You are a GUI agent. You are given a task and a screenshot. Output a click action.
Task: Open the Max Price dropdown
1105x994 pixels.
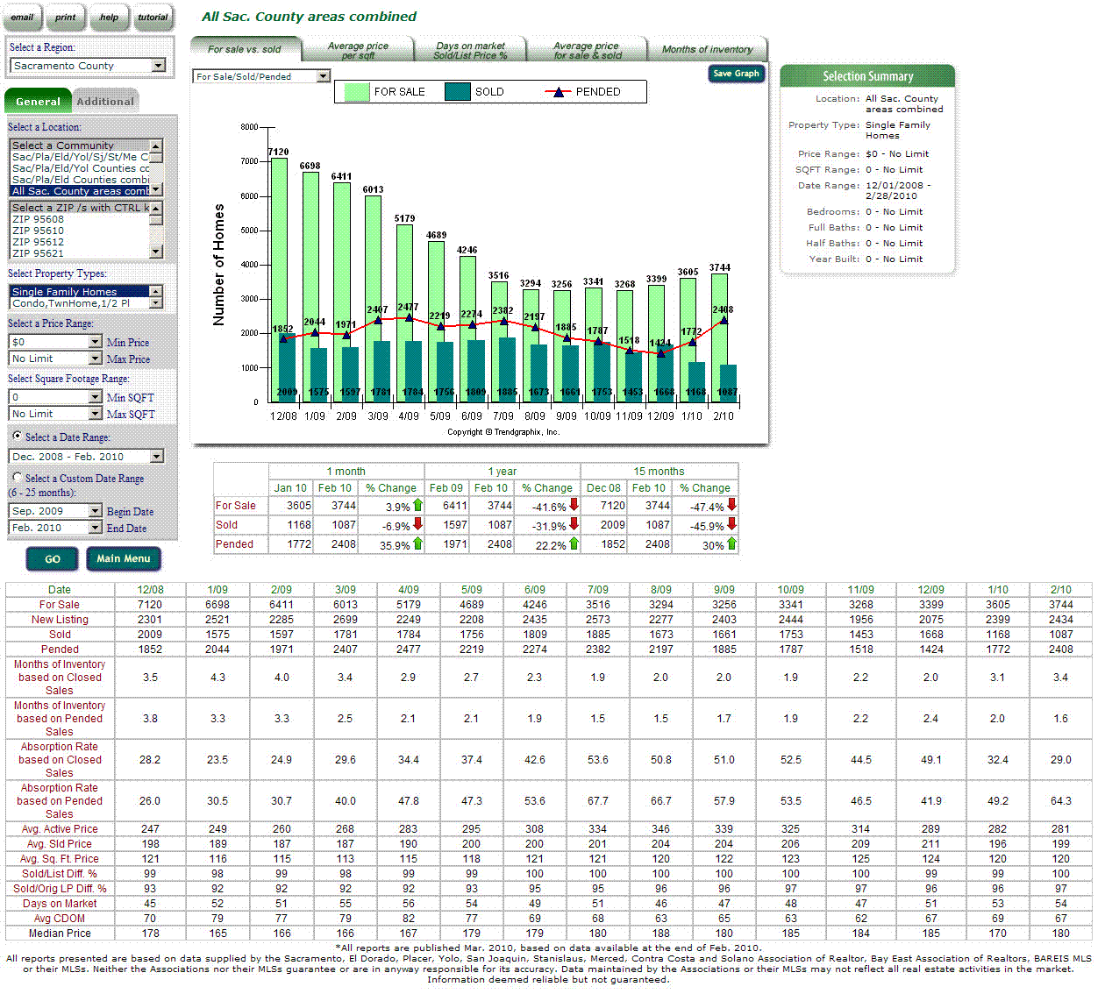(x=56, y=359)
